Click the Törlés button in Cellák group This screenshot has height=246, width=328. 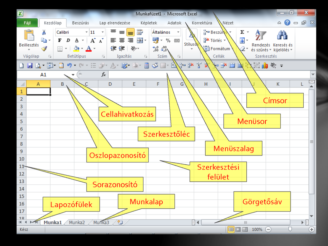(x=215, y=40)
